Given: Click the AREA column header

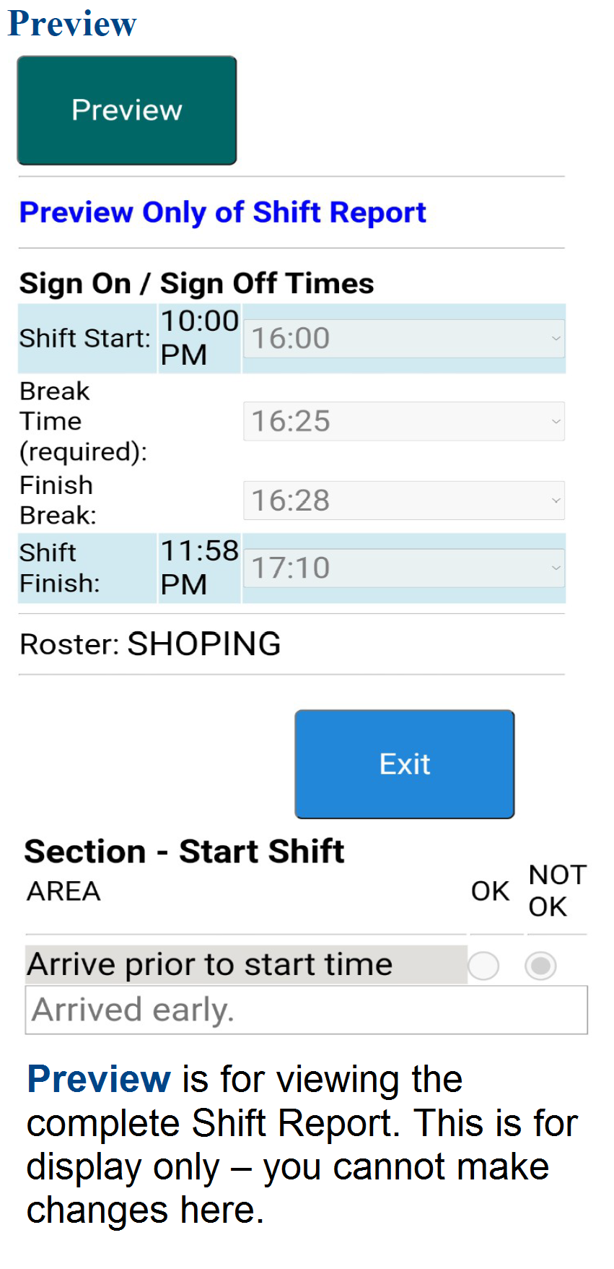Looking at the screenshot, I should point(63,891).
